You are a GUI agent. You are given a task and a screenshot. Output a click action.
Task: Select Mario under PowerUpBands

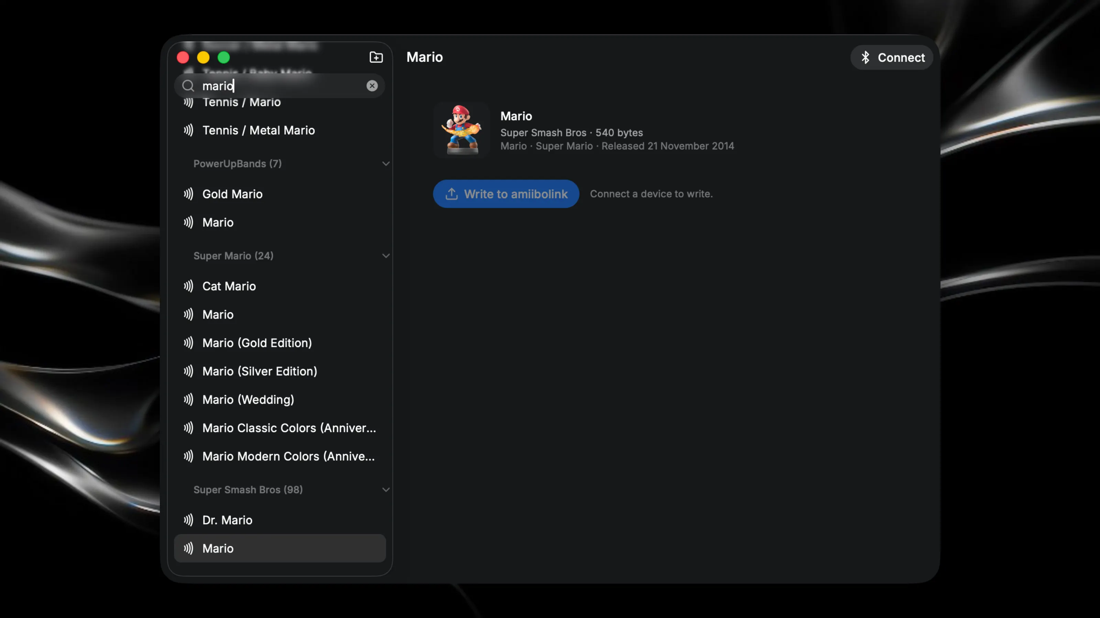pos(280,222)
